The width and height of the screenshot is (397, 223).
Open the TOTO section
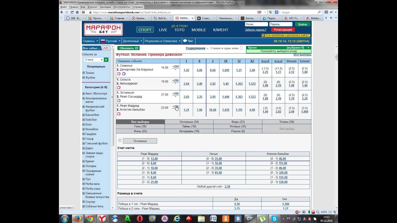[179, 30]
